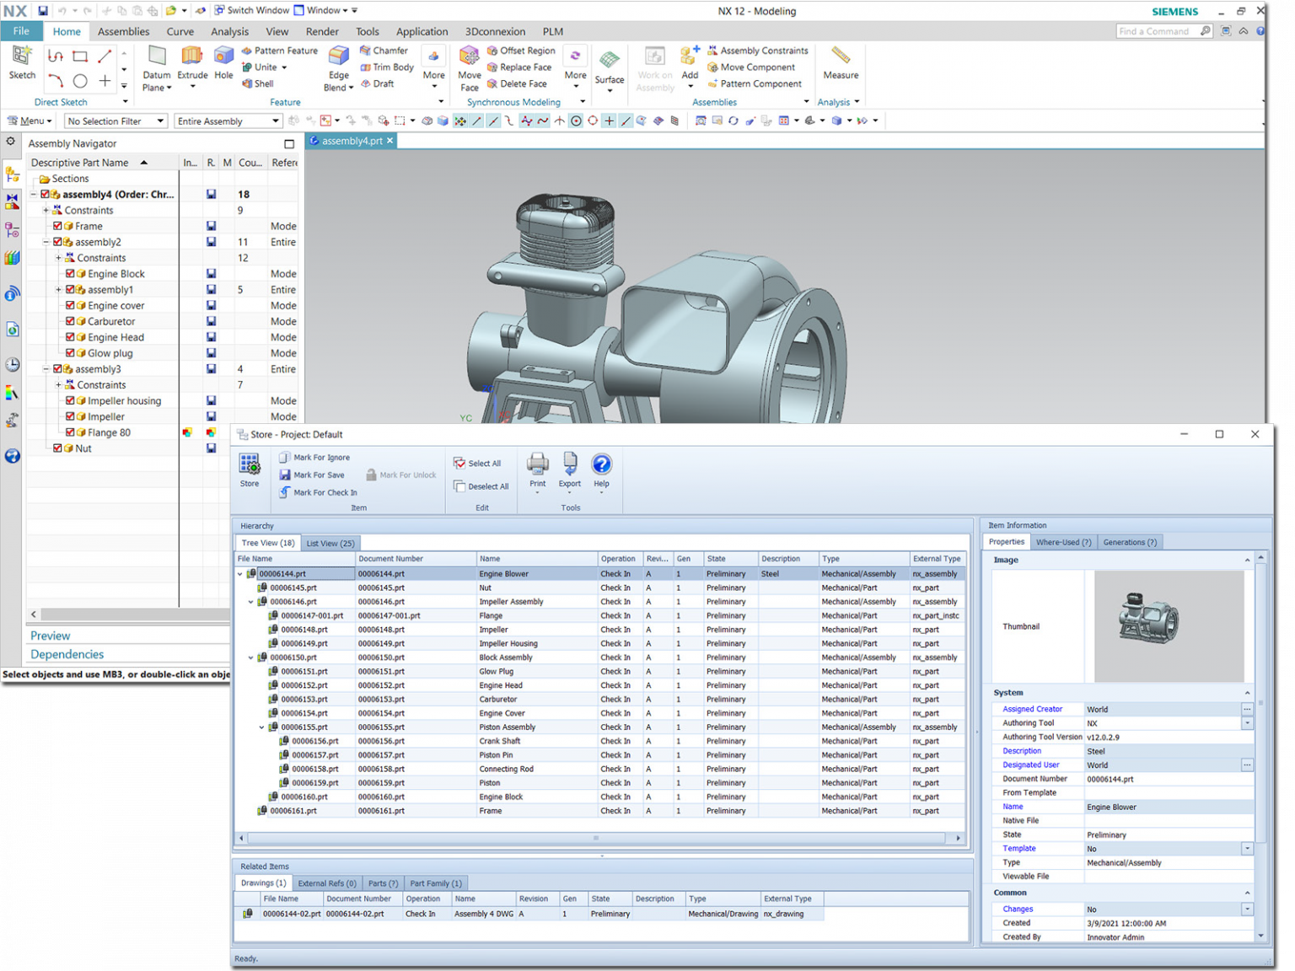Expand the Constraints node under assembly4
The width and height of the screenshot is (1295, 971).
click(47, 210)
